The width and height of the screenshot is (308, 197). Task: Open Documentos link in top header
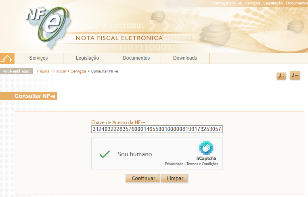pos(297,3)
